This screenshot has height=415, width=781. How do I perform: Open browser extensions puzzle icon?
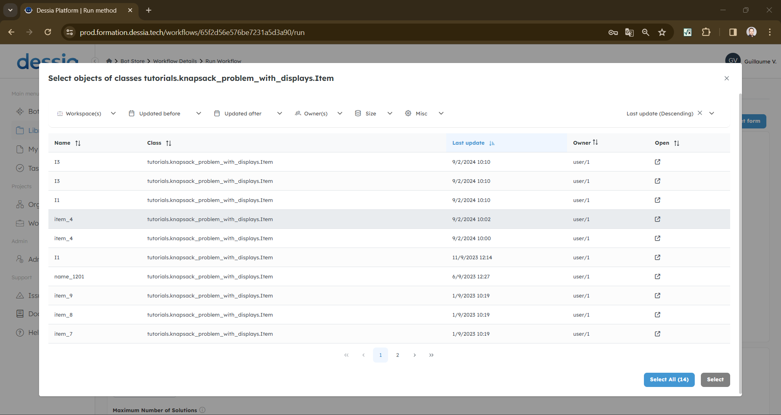coord(706,32)
